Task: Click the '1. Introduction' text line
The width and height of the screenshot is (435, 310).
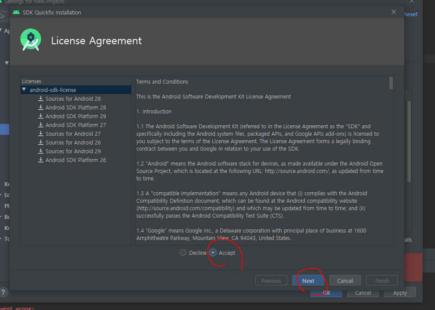Action: coord(154,111)
